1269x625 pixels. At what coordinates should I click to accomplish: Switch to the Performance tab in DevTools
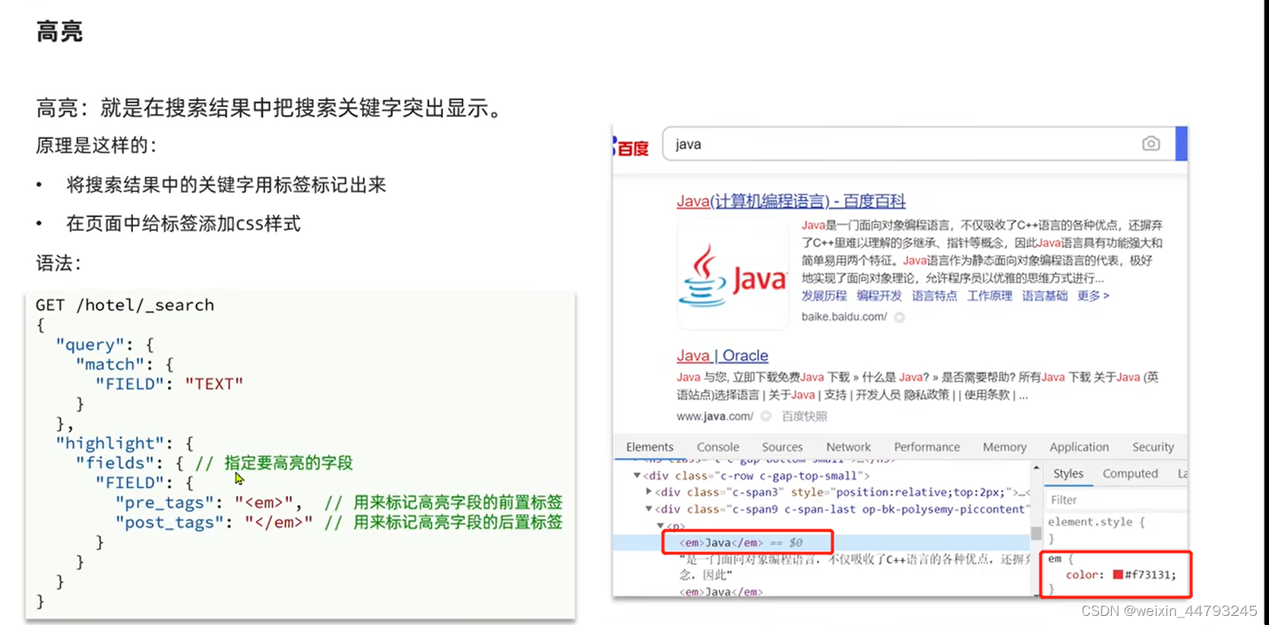927,447
